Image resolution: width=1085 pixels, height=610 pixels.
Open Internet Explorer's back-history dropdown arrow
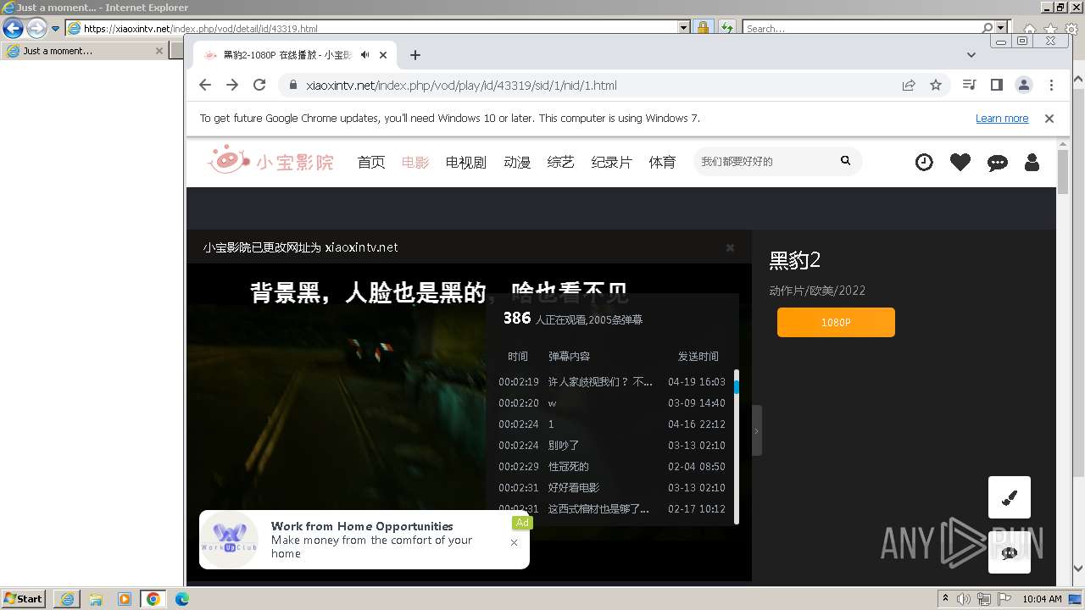pyautogui.click(x=56, y=28)
